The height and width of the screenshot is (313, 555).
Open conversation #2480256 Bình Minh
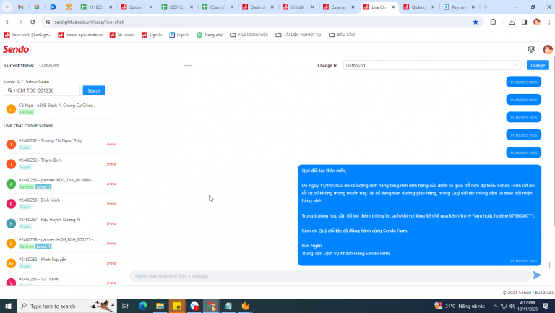point(60,203)
